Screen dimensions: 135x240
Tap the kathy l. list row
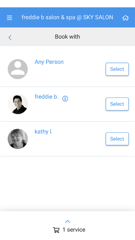[x=67, y=139]
